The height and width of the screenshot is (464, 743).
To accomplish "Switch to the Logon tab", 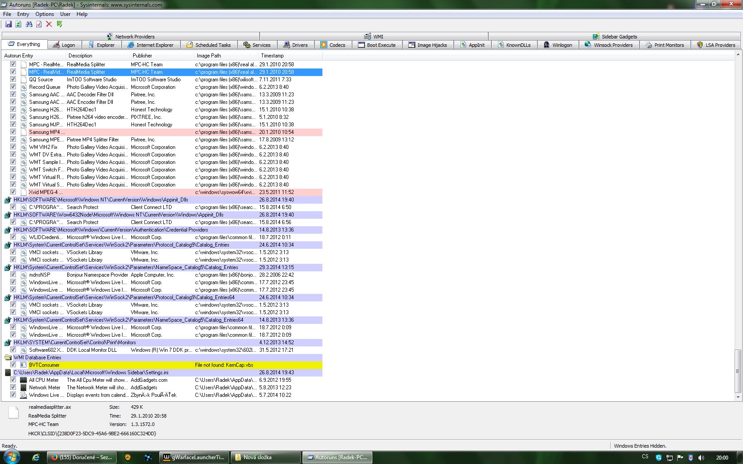I will coord(64,45).
